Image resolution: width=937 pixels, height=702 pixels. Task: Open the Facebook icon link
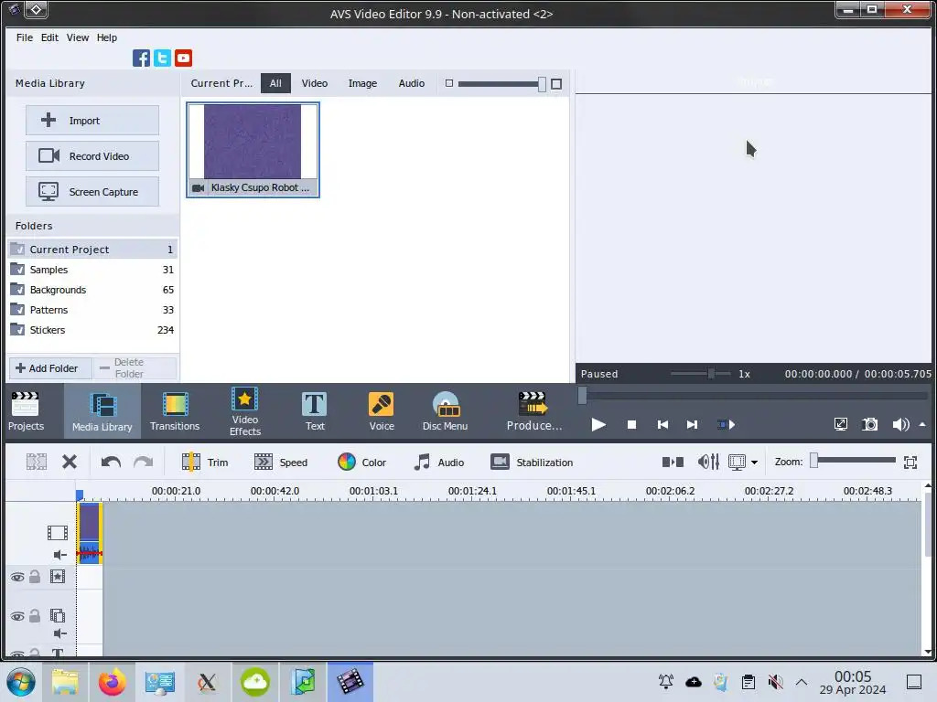(141, 58)
